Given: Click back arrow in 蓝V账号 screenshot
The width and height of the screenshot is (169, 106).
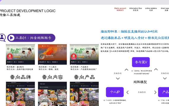Looking at the screenshot, I should (x=8, y=49).
